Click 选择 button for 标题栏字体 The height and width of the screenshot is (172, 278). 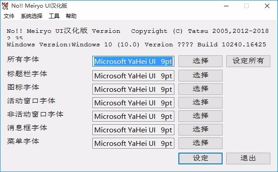[201, 76]
